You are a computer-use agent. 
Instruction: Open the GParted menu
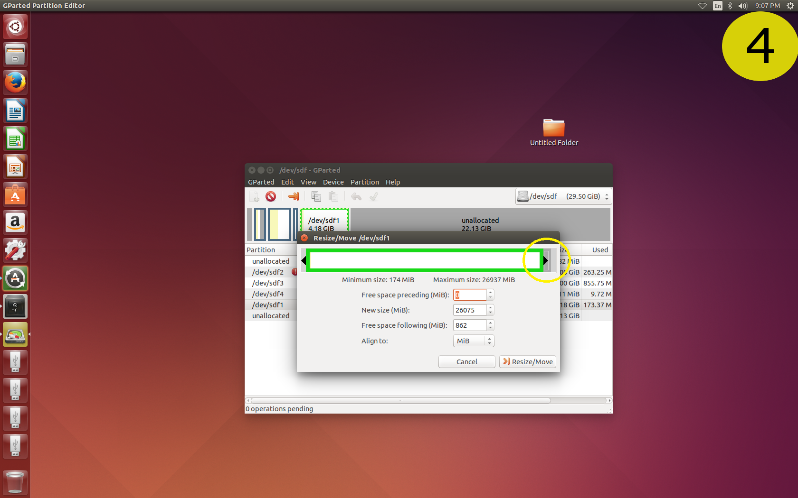(x=261, y=182)
